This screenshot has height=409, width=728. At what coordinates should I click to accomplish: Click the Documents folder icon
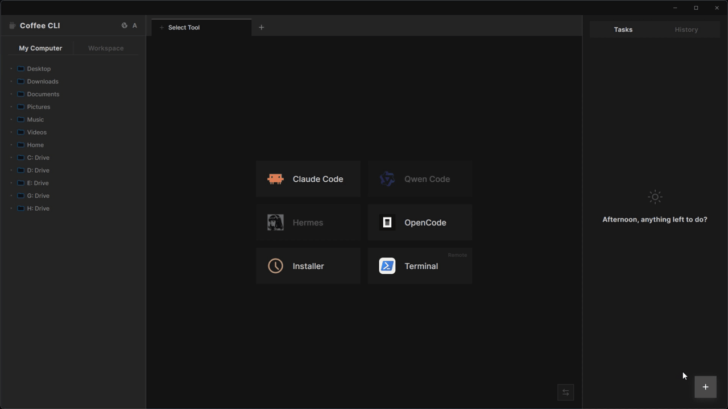pos(20,94)
